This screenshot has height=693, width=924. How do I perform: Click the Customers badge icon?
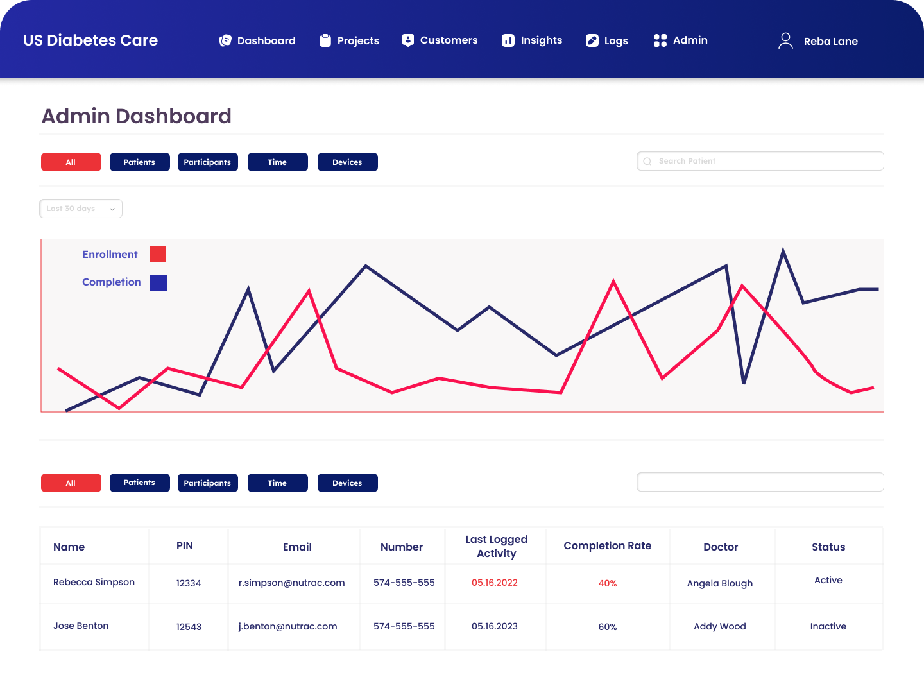tap(408, 40)
